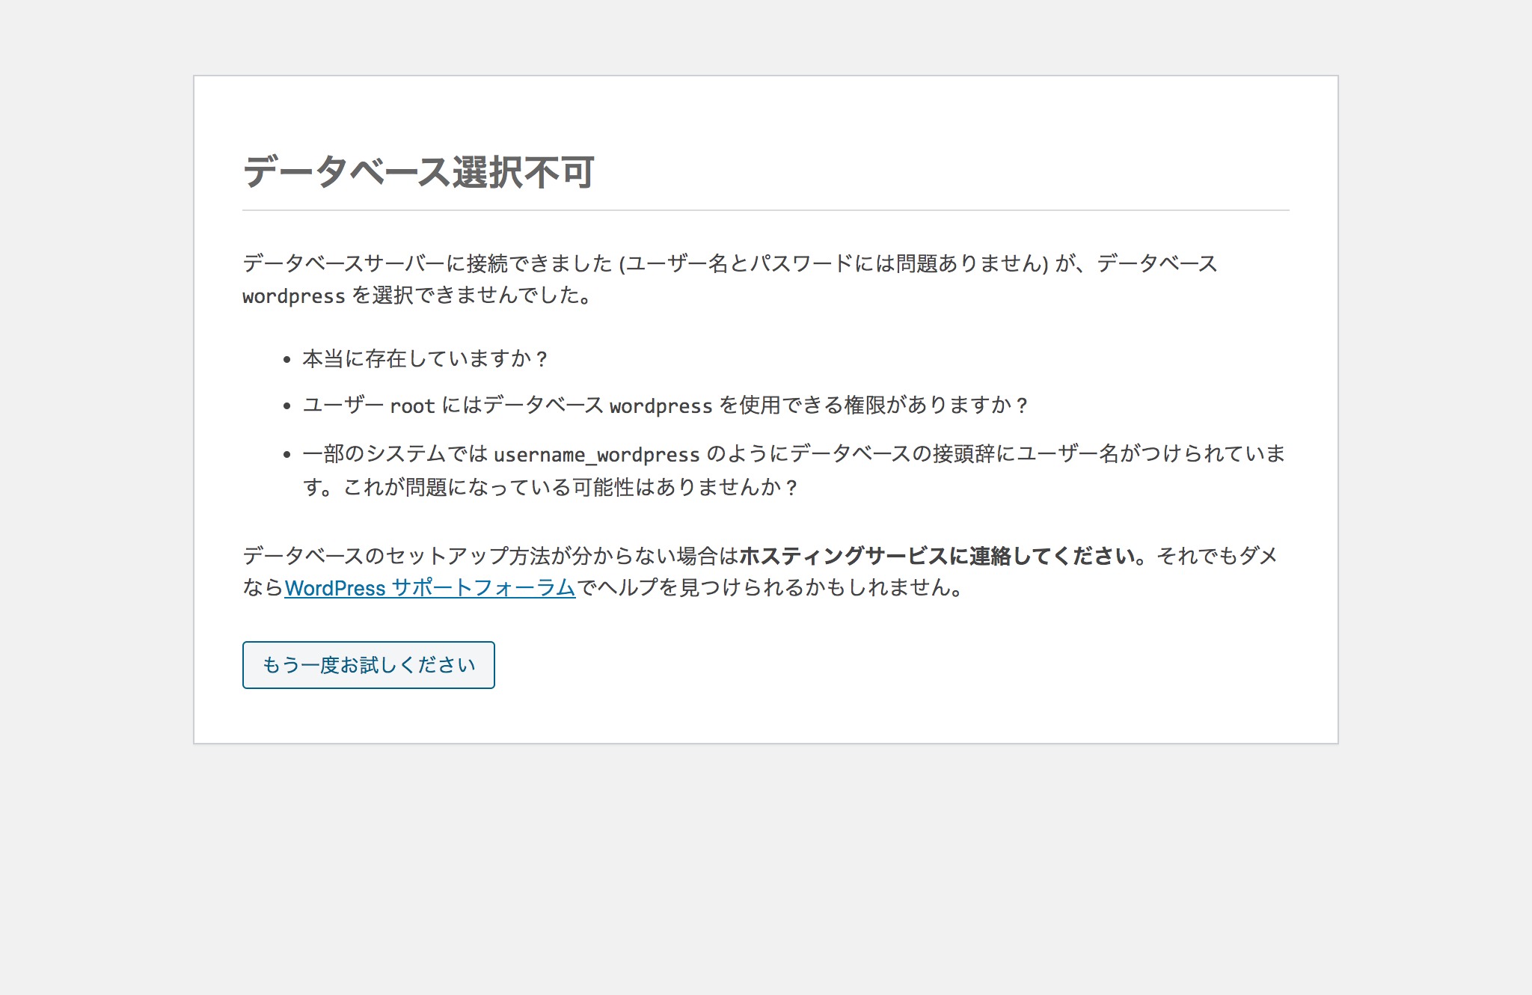Open the WordPress サポートフォーラム link
1532x995 pixels.
[x=429, y=588]
